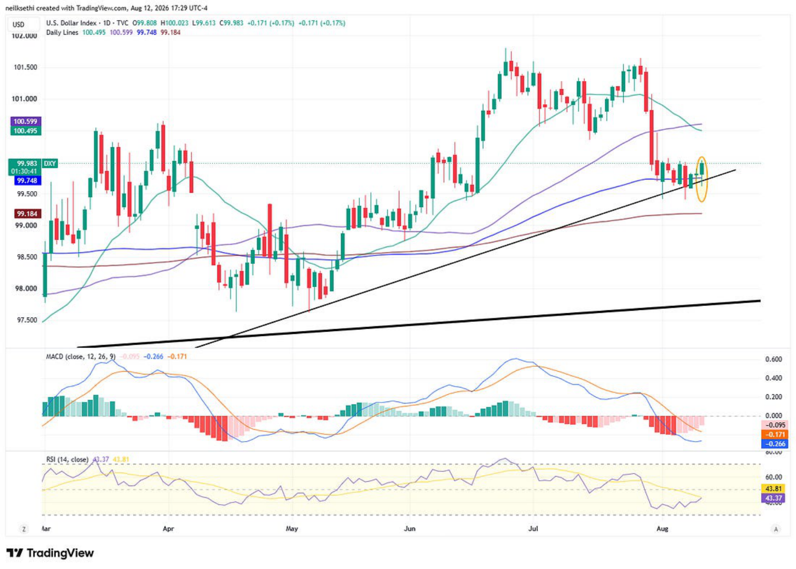Click the A auto-scale button on time axis
Screen dimensions: 796x569
[x=776, y=529]
